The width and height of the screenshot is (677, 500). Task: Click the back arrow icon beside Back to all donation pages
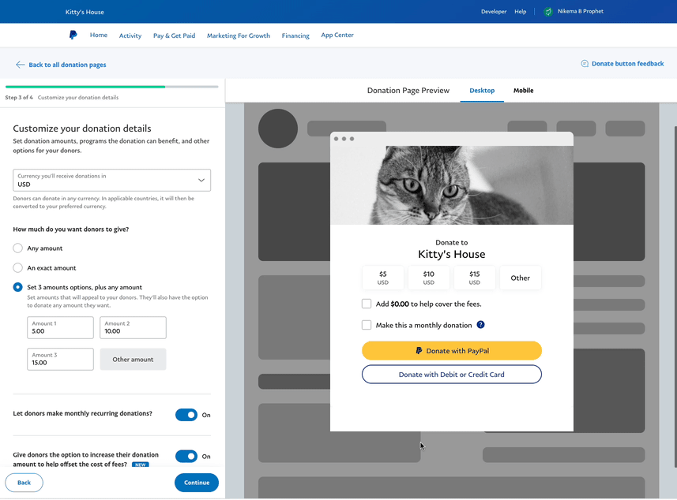pos(20,65)
